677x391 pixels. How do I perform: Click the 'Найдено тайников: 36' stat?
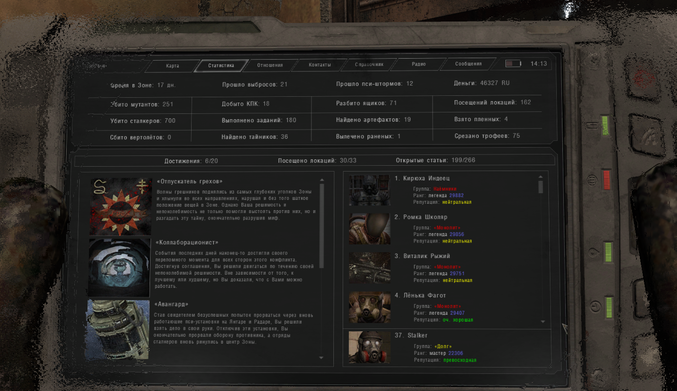[255, 137]
